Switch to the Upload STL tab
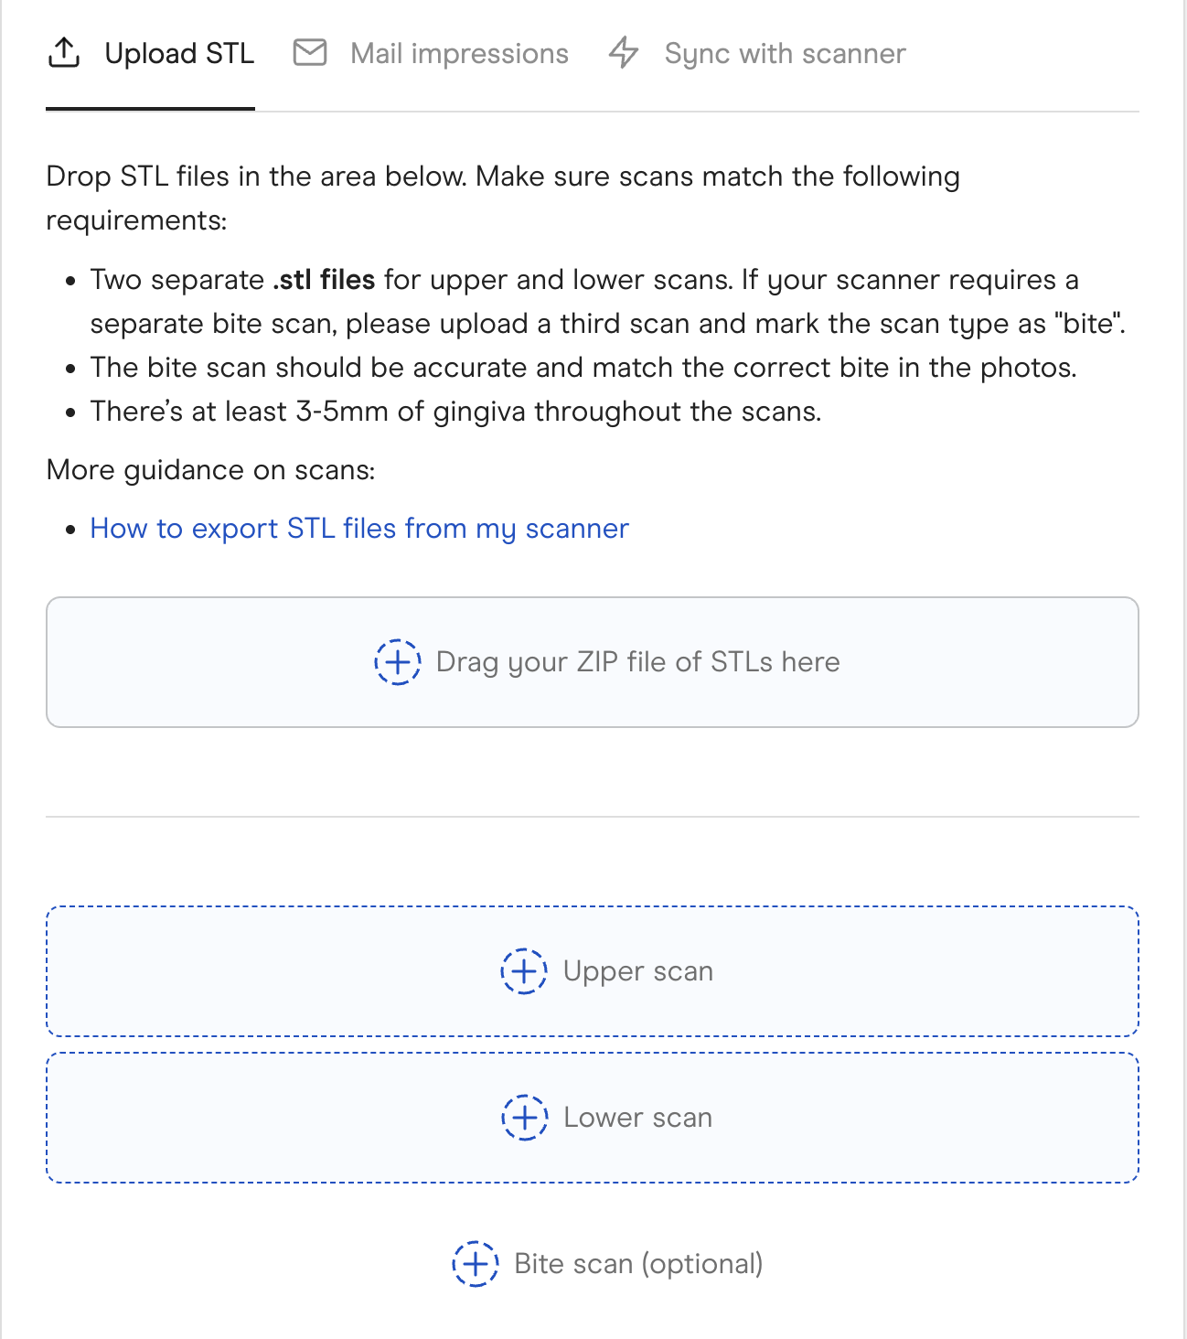The image size is (1187, 1339). pos(151,54)
